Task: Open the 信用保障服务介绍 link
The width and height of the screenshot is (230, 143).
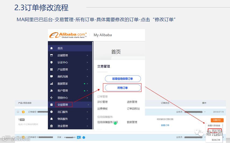Action: (108, 122)
